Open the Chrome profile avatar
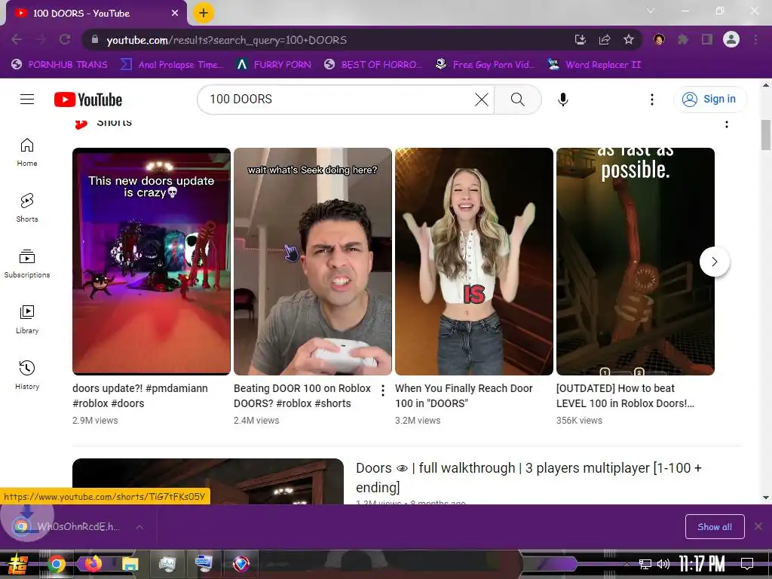The width and height of the screenshot is (772, 579). coord(731,39)
